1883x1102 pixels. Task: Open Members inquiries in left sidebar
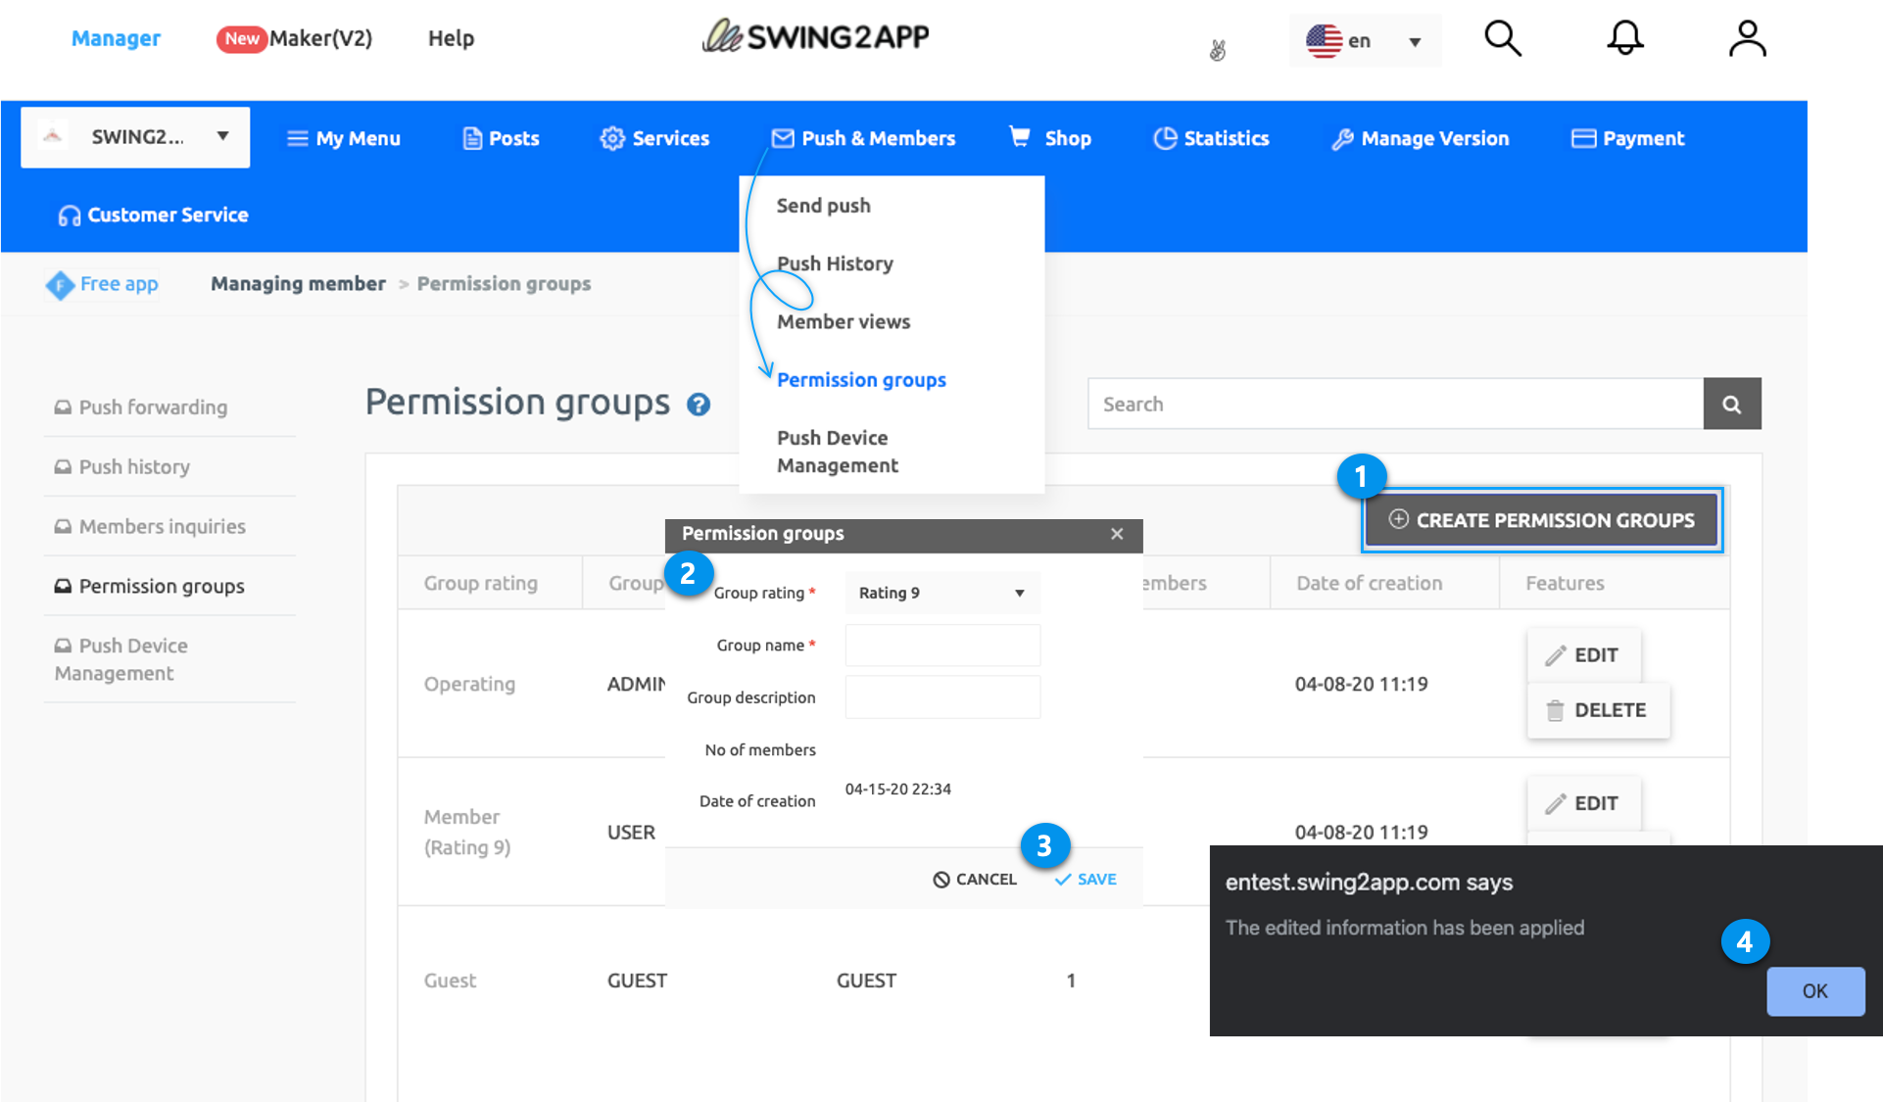click(x=150, y=527)
